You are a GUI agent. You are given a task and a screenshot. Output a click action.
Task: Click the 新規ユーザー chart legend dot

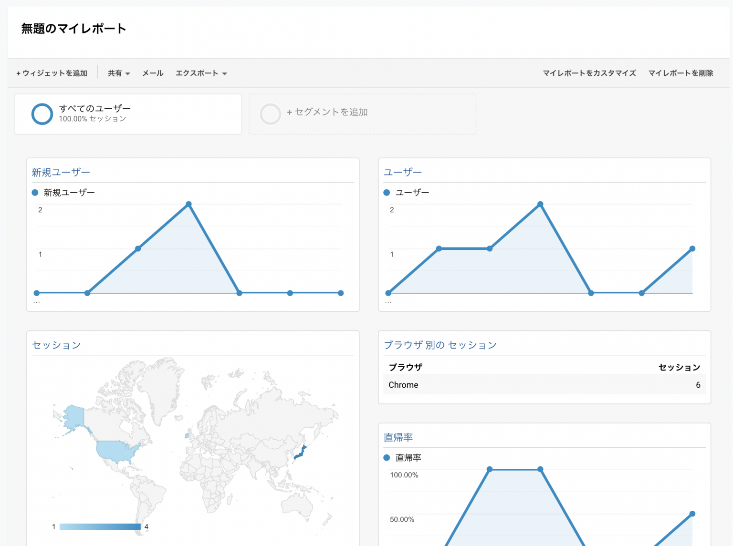click(x=35, y=193)
